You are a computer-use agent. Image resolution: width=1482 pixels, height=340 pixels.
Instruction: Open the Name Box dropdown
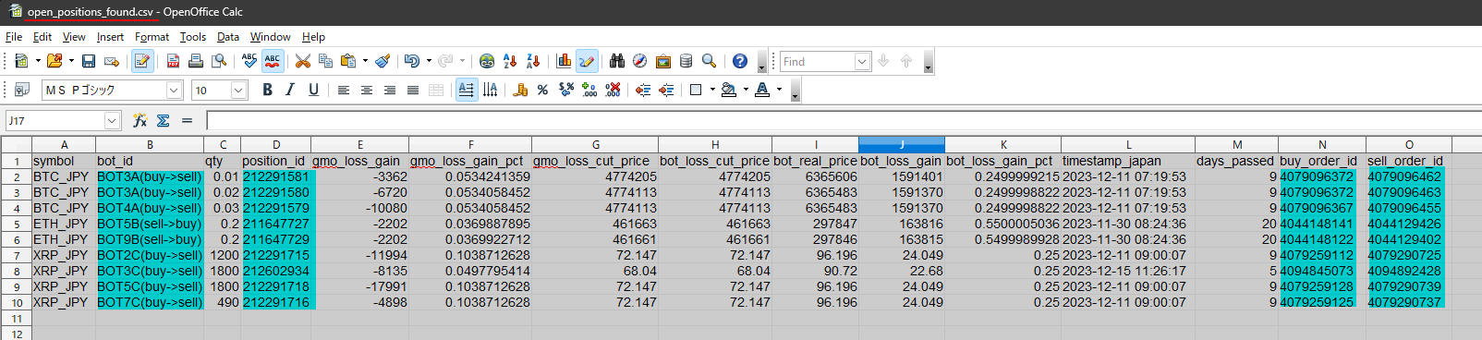coord(112,120)
